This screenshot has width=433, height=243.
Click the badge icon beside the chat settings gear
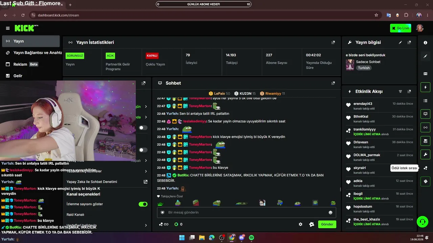(312, 224)
